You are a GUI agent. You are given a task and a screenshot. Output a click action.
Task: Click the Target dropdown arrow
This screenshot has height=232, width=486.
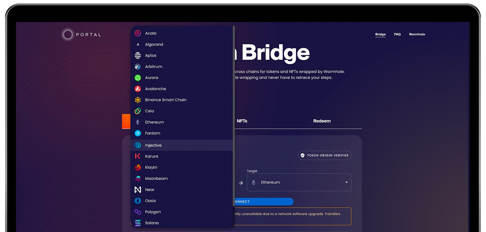tap(346, 182)
